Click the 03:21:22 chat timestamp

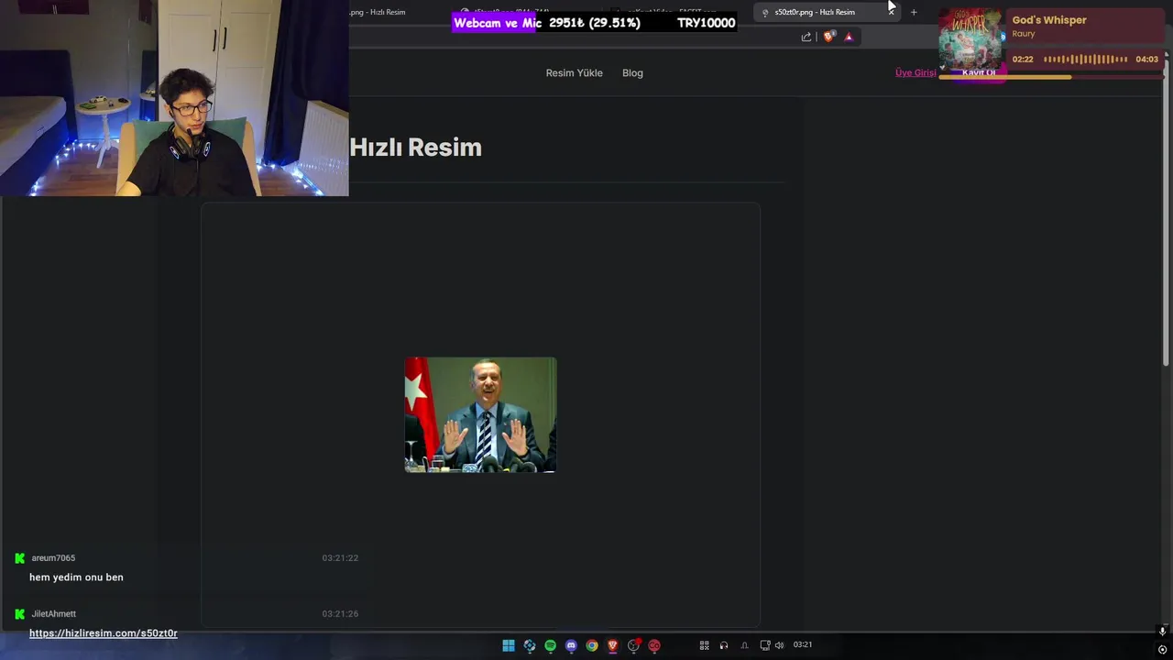point(340,557)
